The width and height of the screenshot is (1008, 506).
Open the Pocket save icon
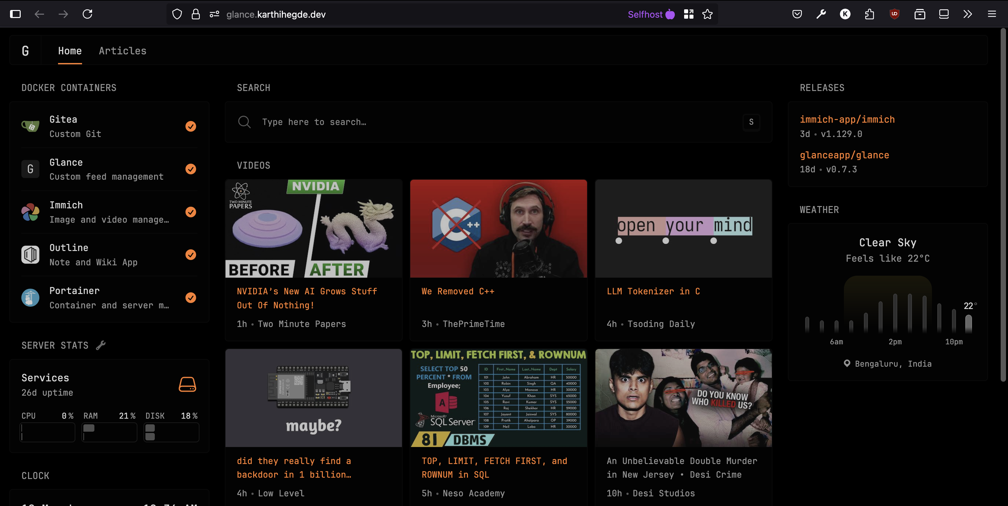[x=797, y=14]
